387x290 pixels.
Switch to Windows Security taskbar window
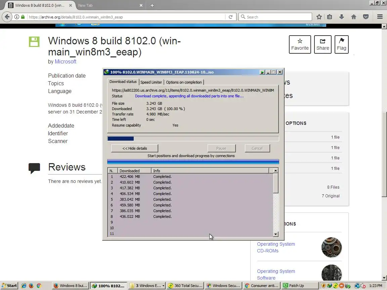pyautogui.click(x=223, y=286)
